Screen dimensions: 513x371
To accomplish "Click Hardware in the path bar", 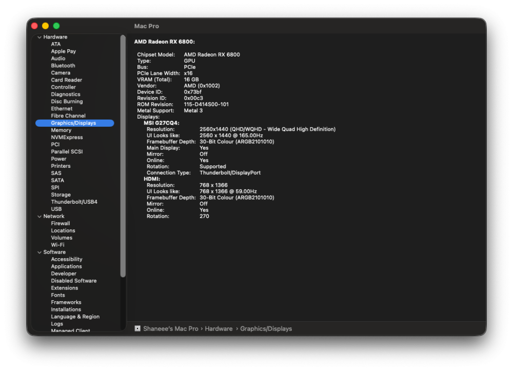I will [x=219, y=329].
